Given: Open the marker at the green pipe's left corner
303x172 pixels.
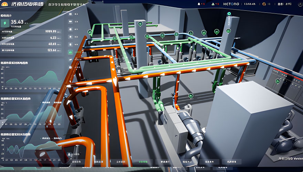Looking at the screenshot, I should tap(90, 32).
